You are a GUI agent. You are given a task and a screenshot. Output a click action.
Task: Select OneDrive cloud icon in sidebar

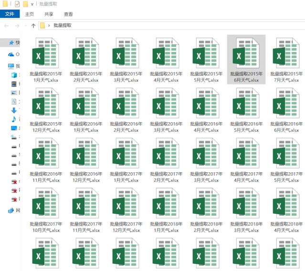(11, 54)
